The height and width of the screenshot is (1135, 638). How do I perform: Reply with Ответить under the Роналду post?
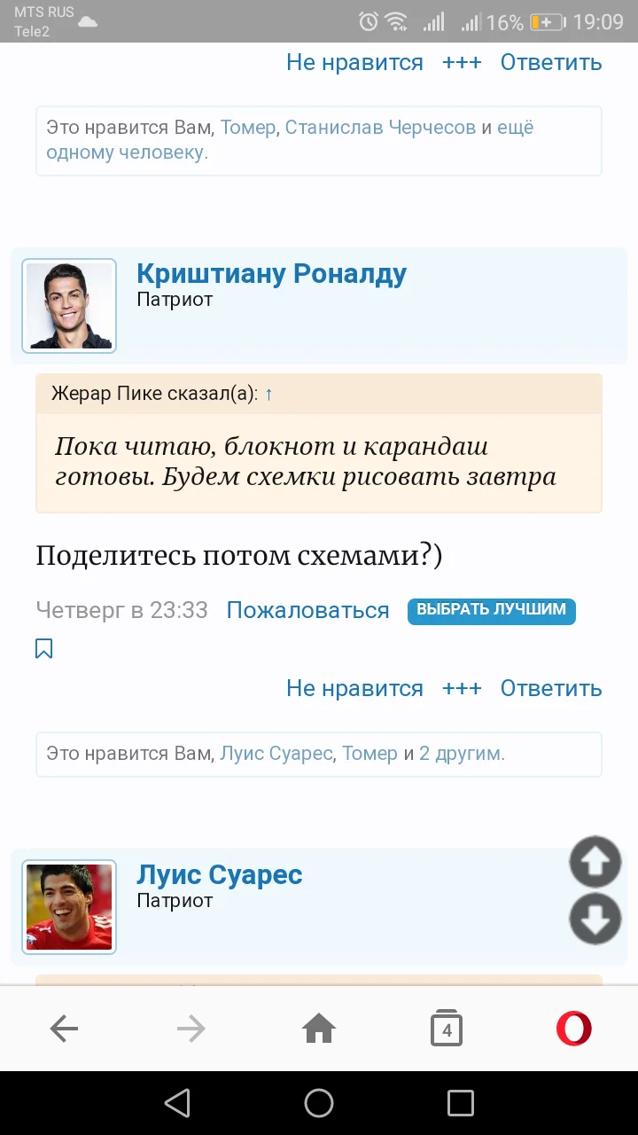[550, 688]
